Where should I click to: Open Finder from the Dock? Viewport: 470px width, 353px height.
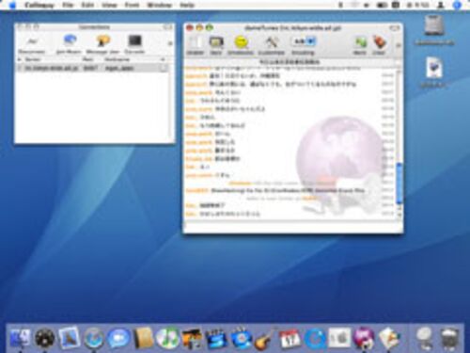20,338
